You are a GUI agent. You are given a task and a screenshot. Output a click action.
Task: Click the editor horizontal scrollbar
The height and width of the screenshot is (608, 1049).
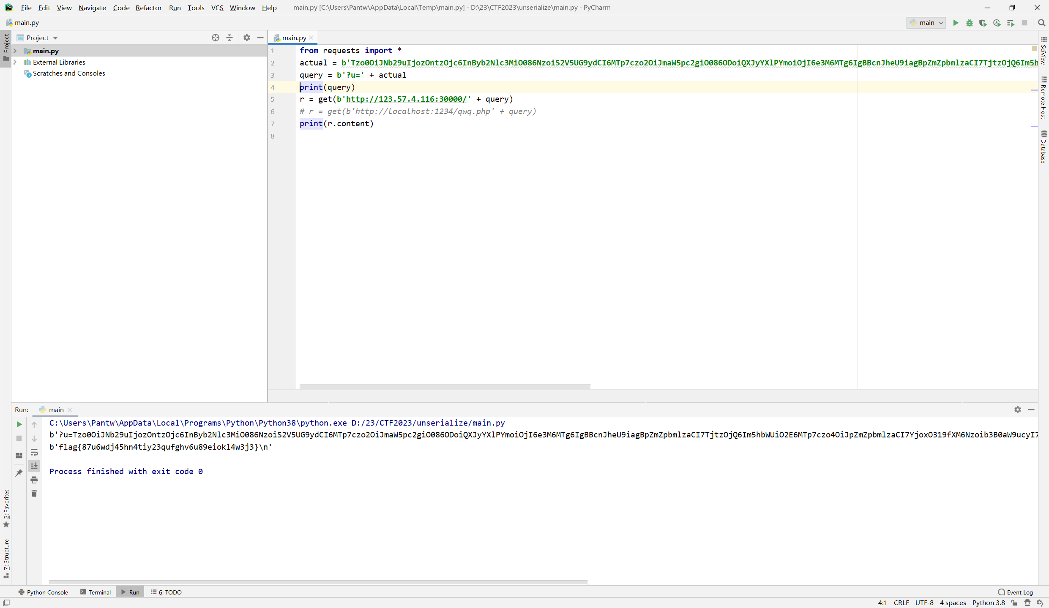445,387
